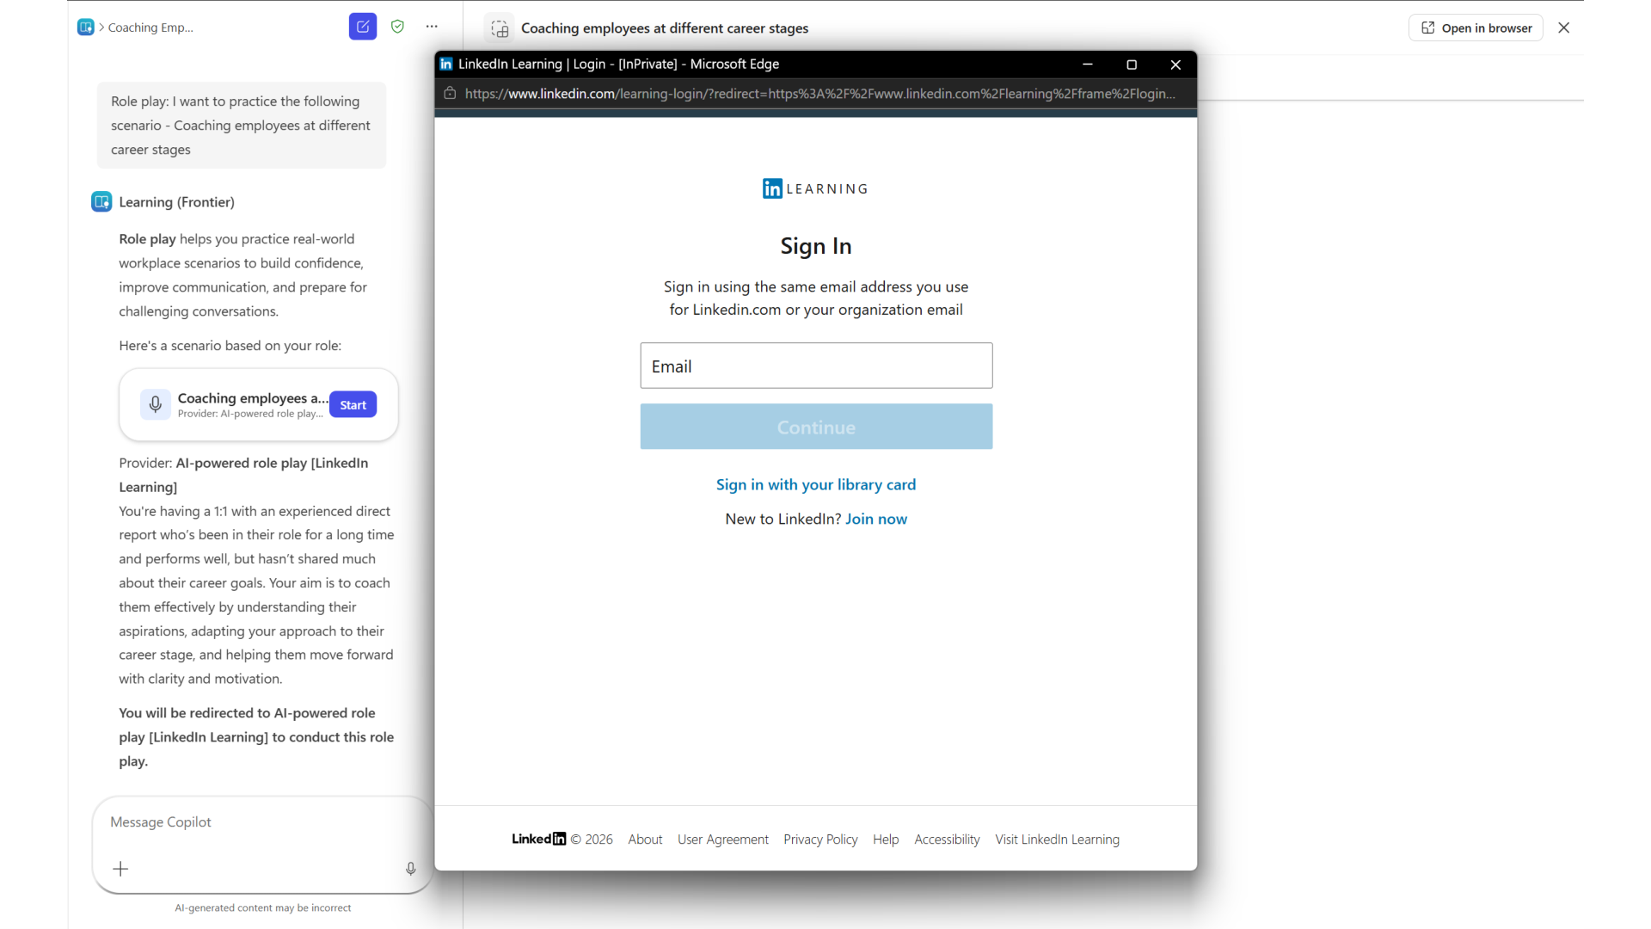The image size is (1651, 929).
Task: Select the linkedin.com URL in address bar
Action: click(819, 94)
